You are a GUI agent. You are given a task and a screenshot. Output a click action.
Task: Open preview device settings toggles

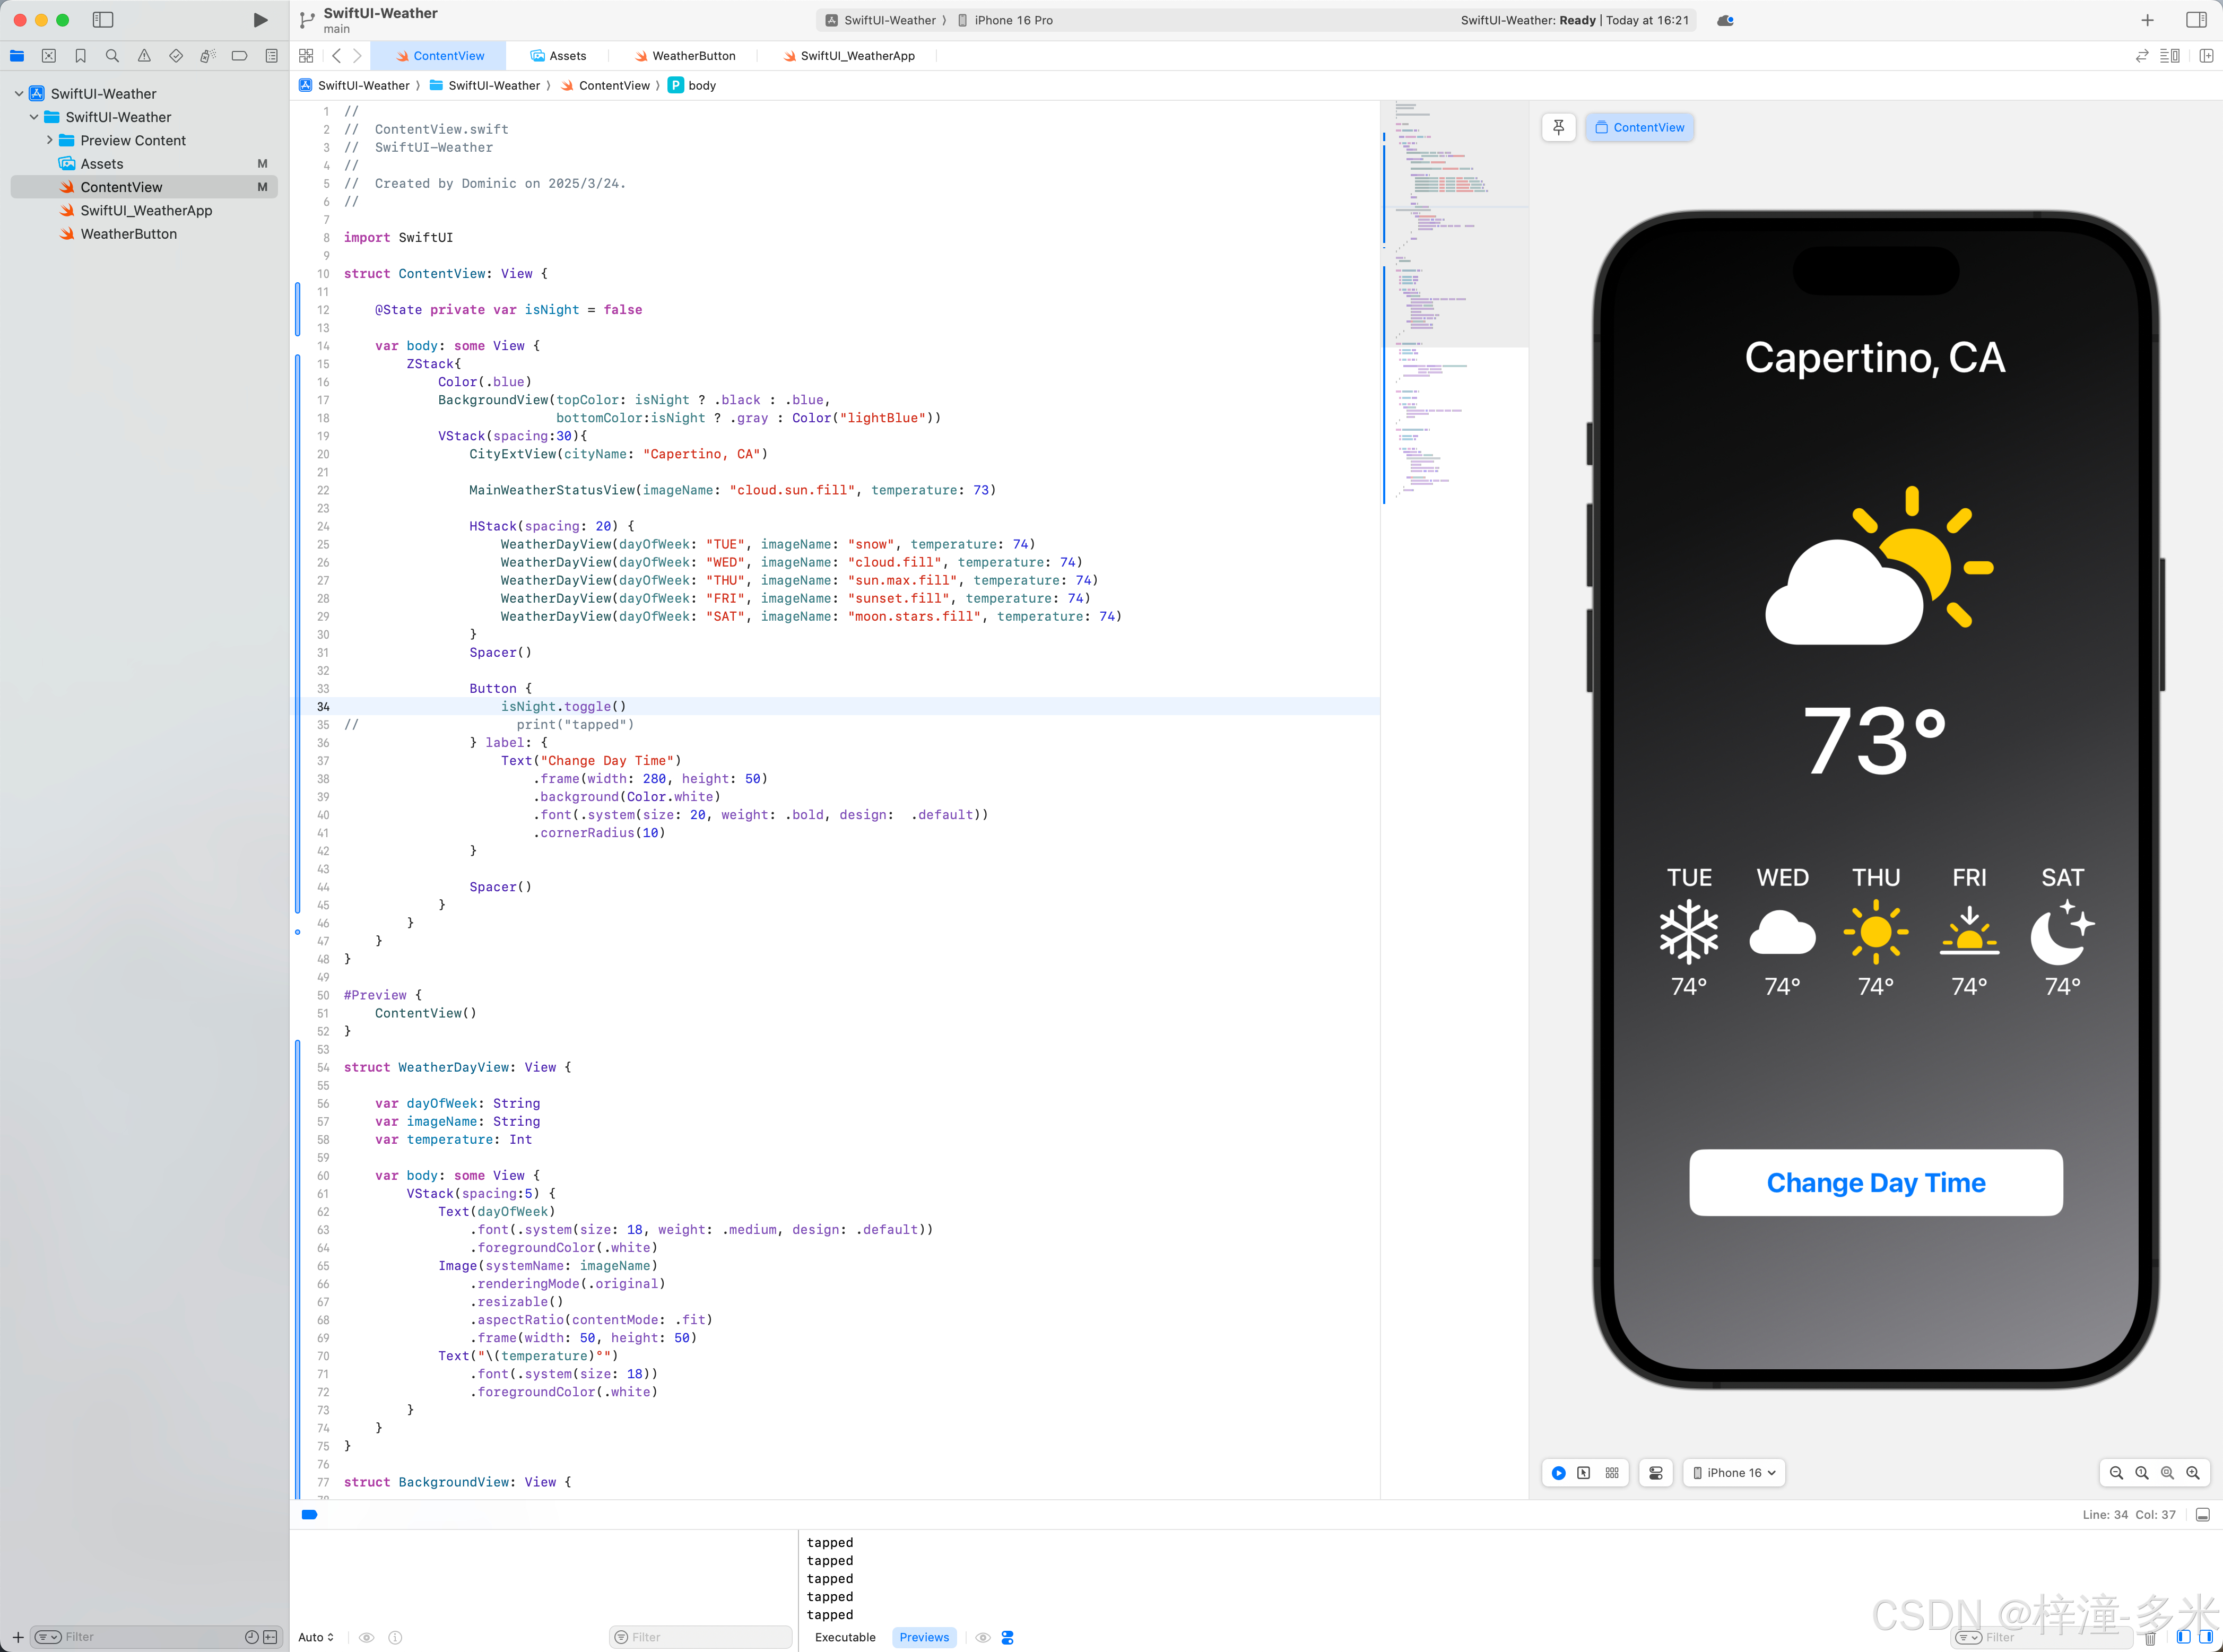[x=1656, y=1473]
